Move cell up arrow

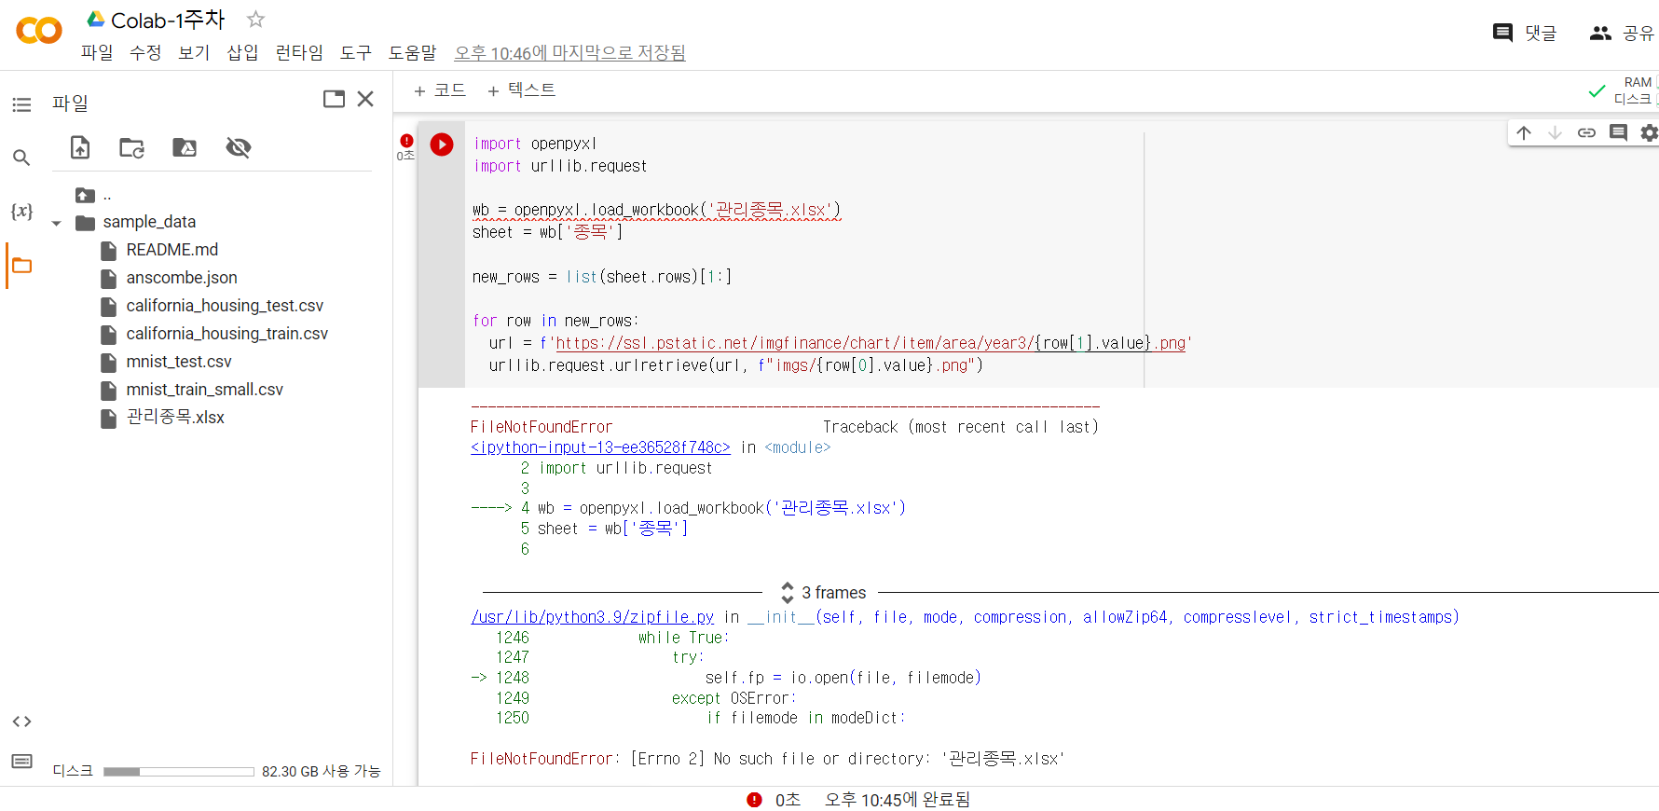coord(1524,132)
